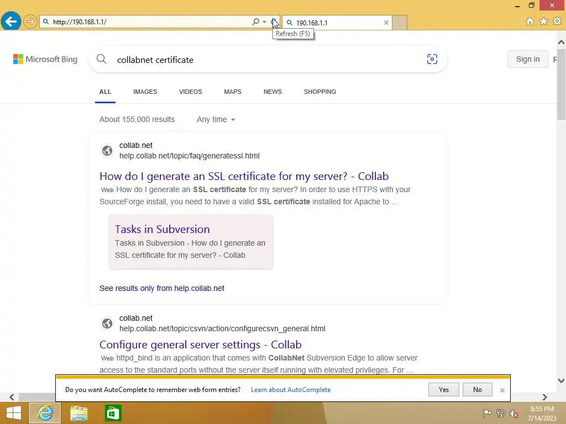Click the horizontal scrollbar right arrow
Image resolution: width=566 pixels, height=424 pixels.
(544, 397)
